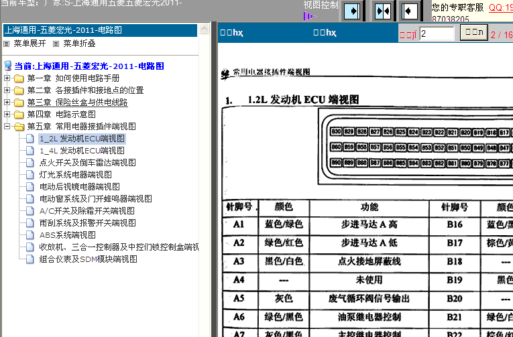Click the page number input field
Screen dimensions: 513x337
click(x=437, y=33)
